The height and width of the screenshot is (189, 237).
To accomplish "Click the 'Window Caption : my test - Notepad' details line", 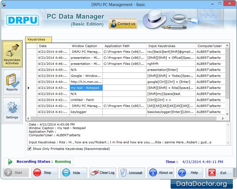I will (57, 128).
